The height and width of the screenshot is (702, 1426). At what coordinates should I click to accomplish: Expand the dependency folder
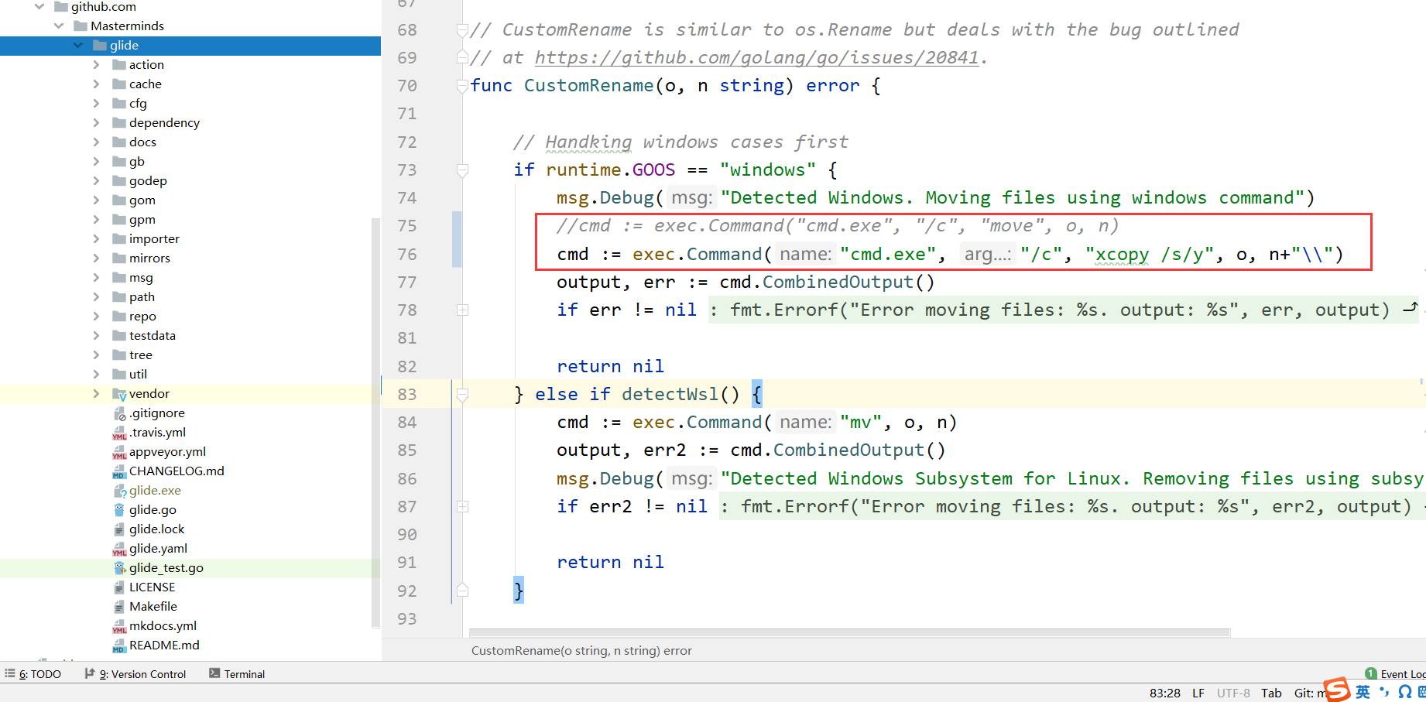(97, 123)
